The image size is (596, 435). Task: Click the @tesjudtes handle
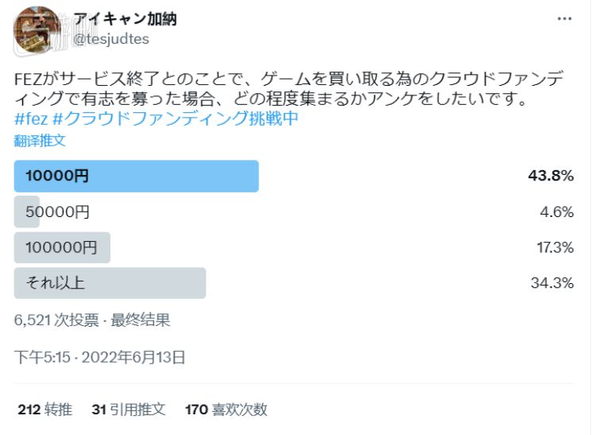pos(110,38)
